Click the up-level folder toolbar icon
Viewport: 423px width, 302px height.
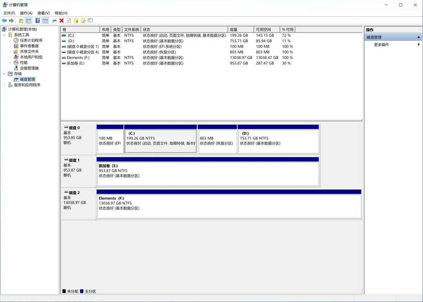(20, 20)
